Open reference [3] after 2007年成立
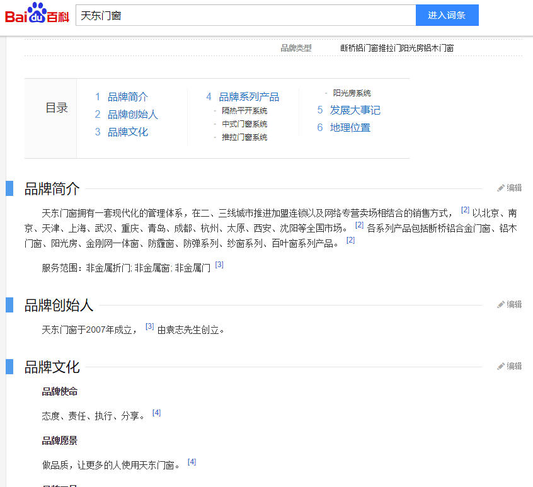 click(149, 326)
